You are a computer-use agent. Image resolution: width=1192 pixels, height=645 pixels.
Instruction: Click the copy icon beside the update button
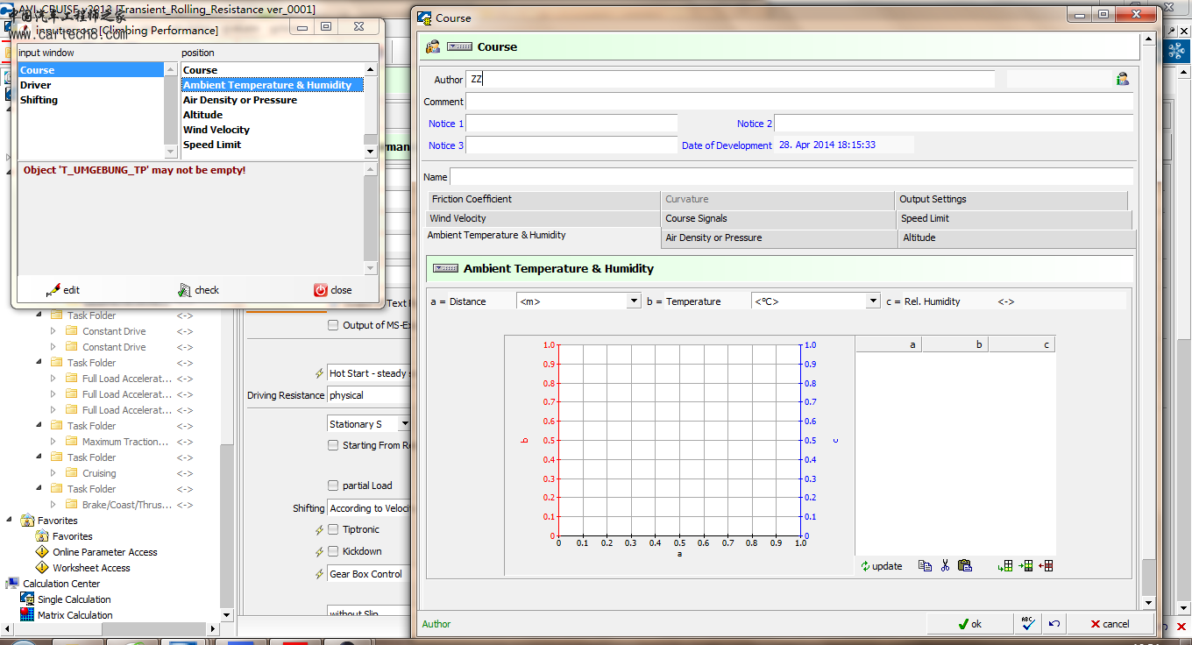pyautogui.click(x=925, y=565)
